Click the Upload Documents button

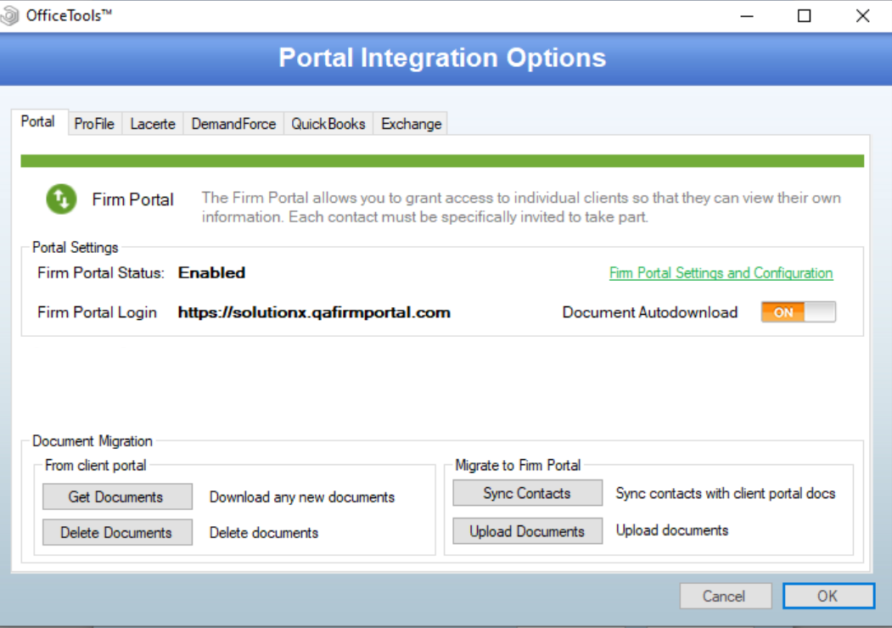527,530
